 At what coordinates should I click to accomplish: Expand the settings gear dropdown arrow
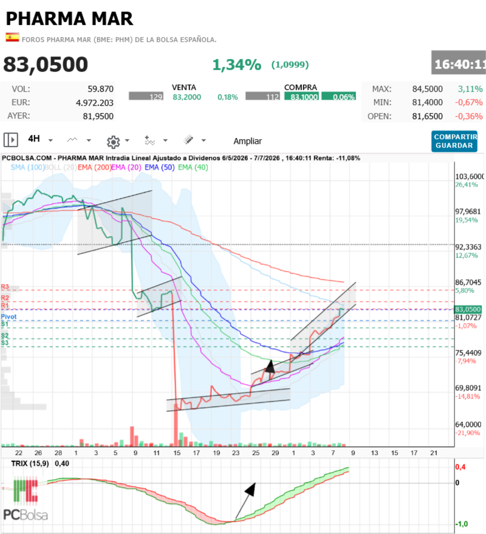click(127, 140)
